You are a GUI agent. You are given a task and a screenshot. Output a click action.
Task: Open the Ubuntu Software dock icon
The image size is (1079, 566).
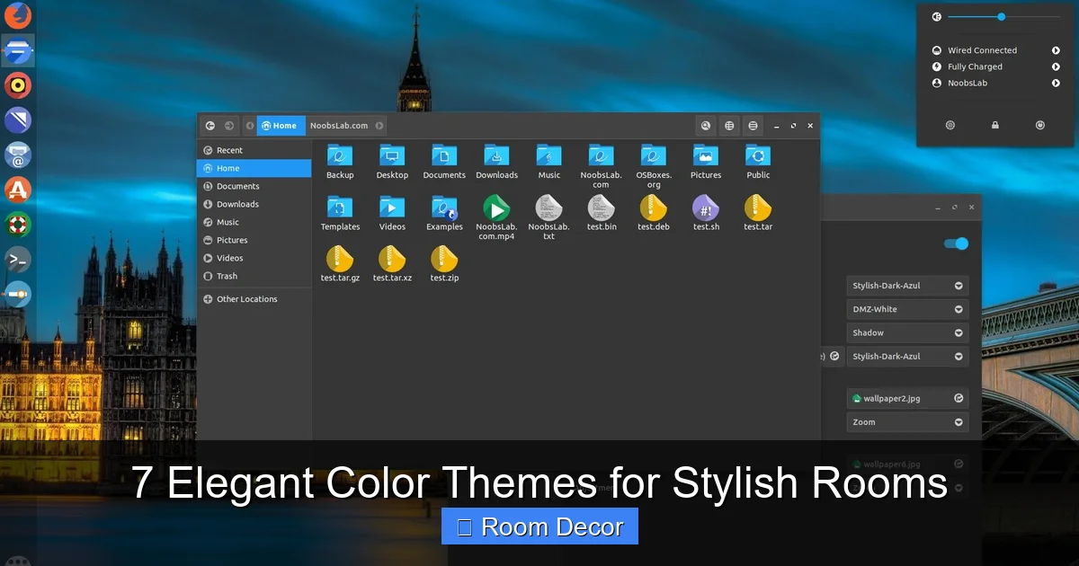[x=17, y=190]
